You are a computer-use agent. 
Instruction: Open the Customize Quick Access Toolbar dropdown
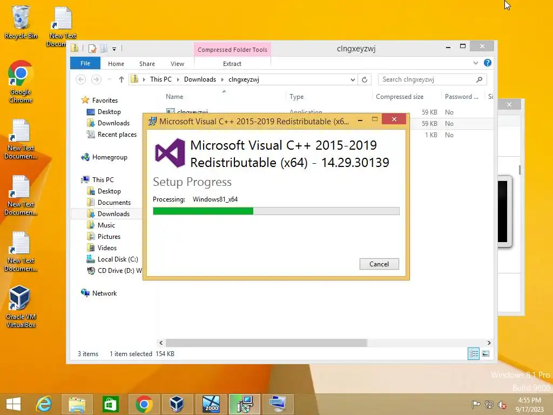[x=114, y=49]
